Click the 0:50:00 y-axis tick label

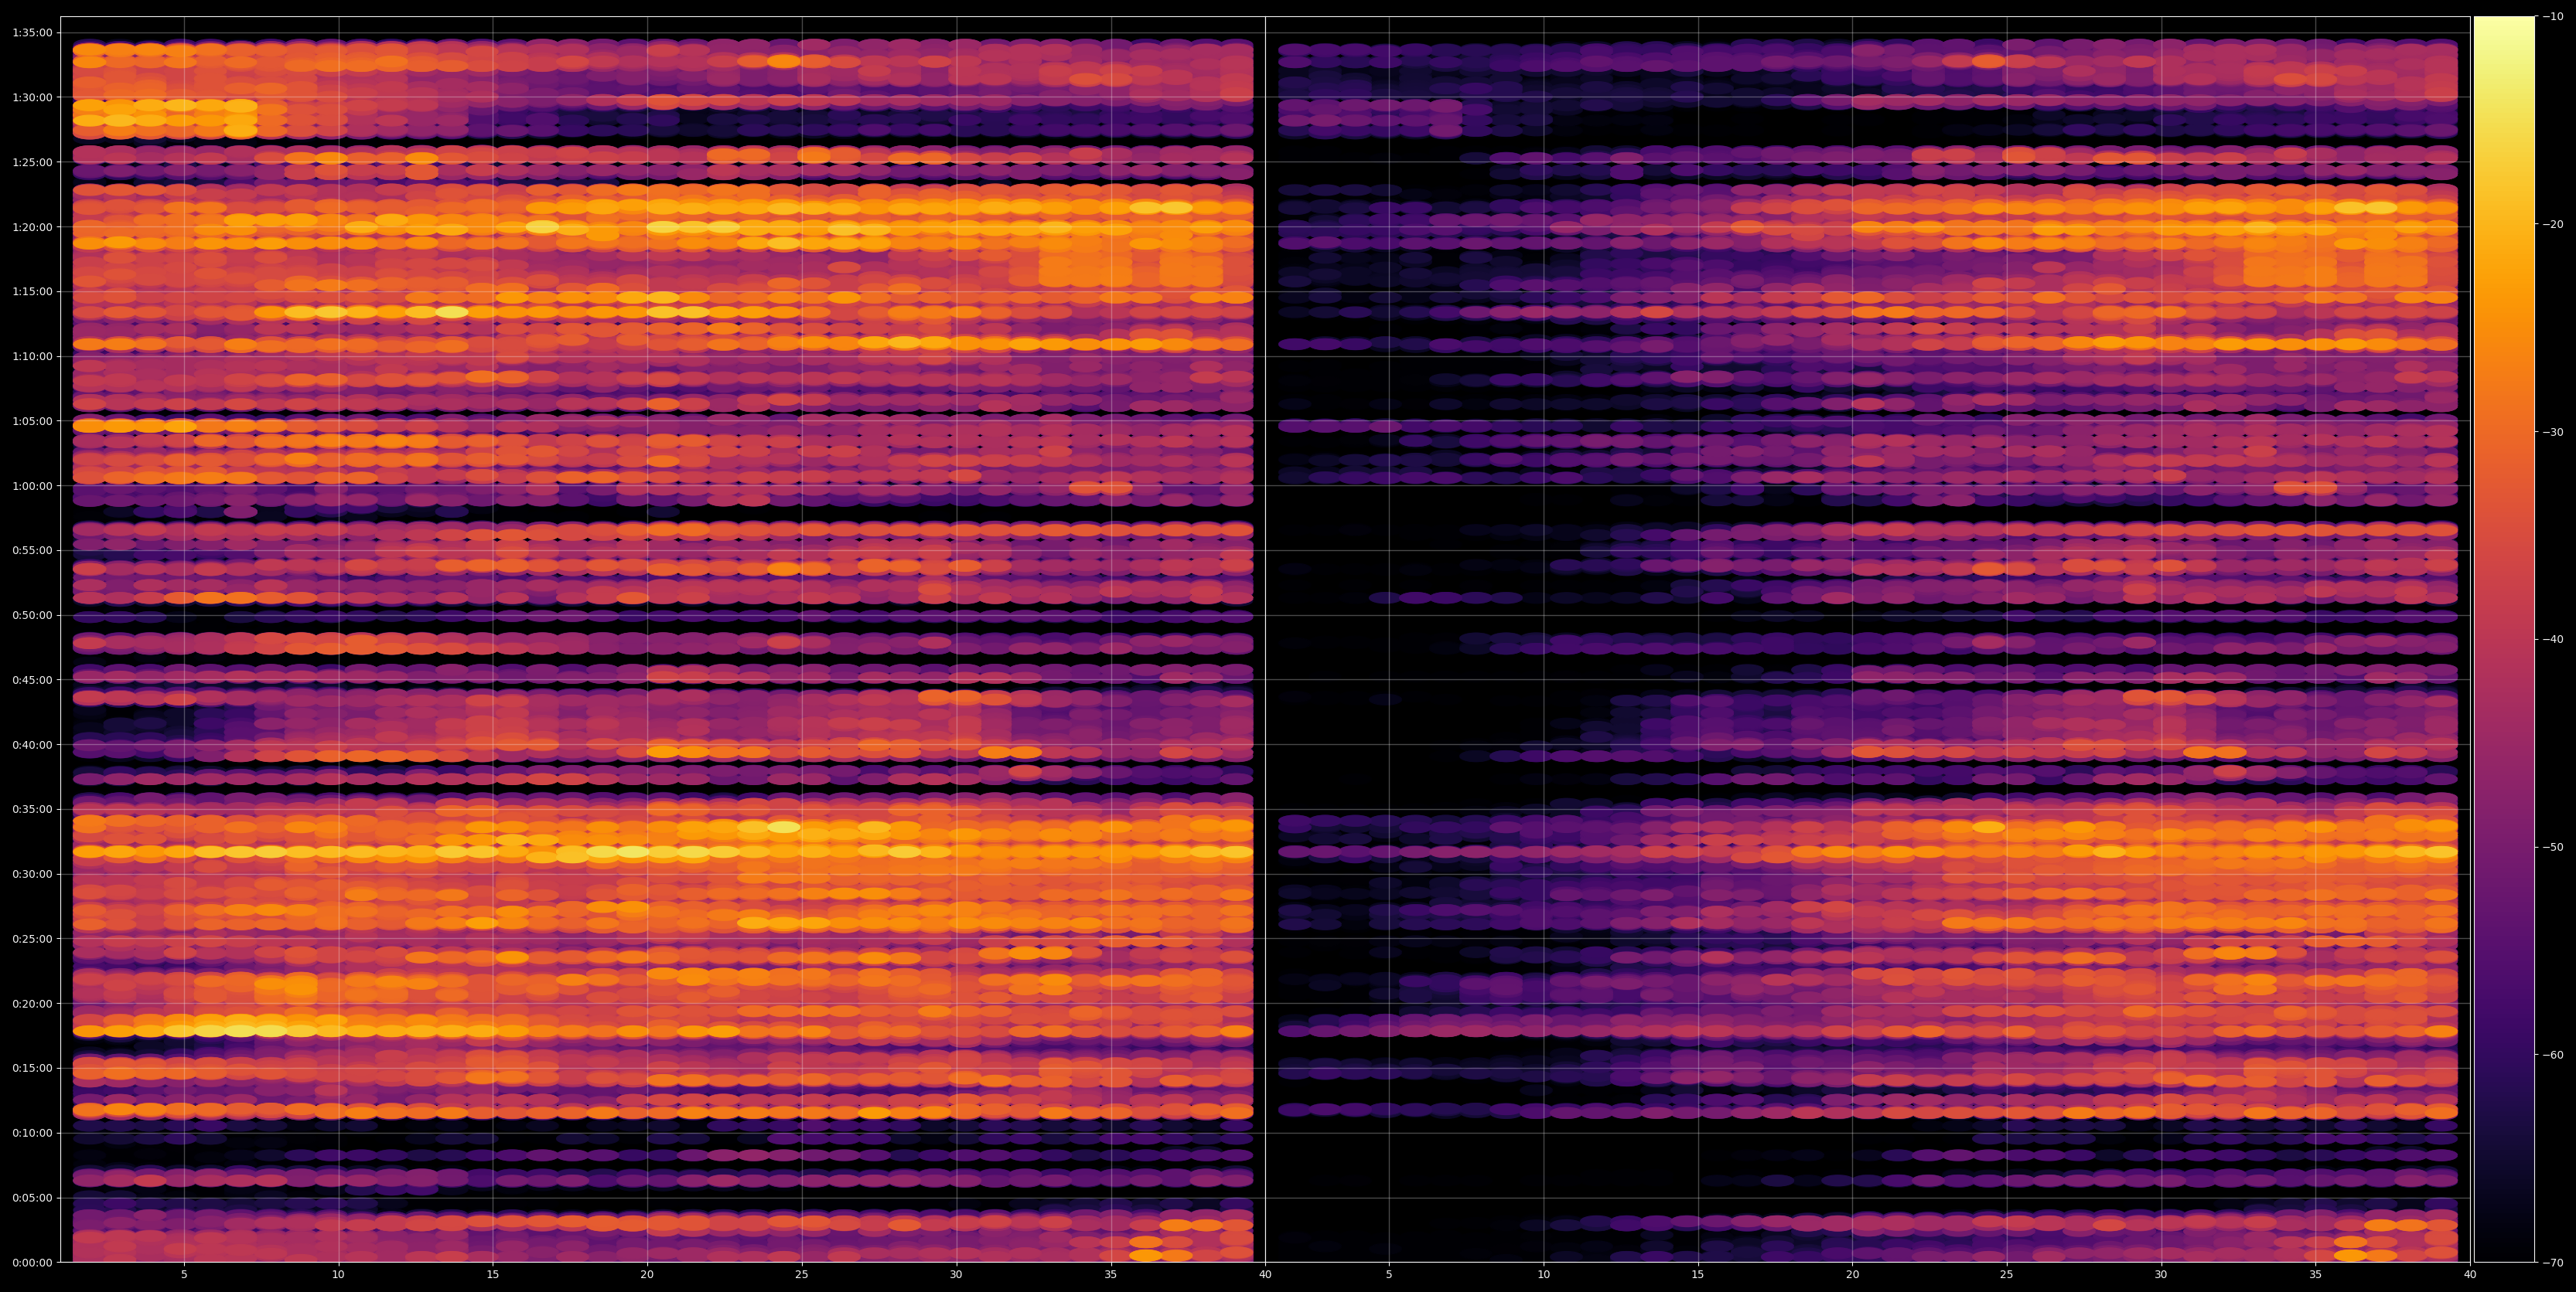click(x=31, y=614)
